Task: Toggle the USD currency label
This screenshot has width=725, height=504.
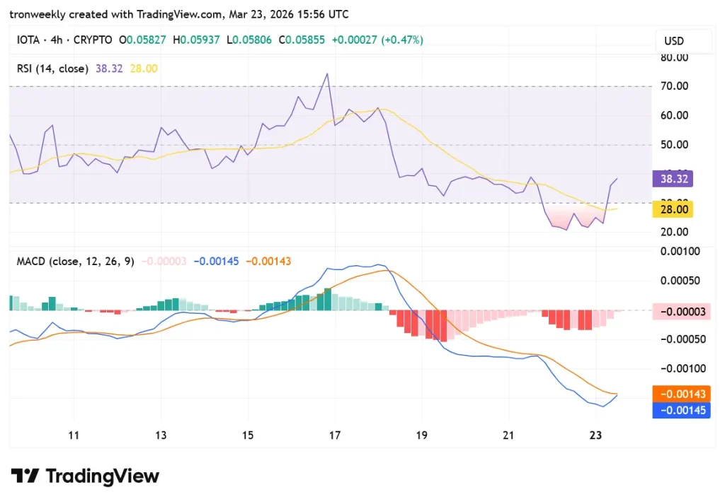Action: coord(673,40)
